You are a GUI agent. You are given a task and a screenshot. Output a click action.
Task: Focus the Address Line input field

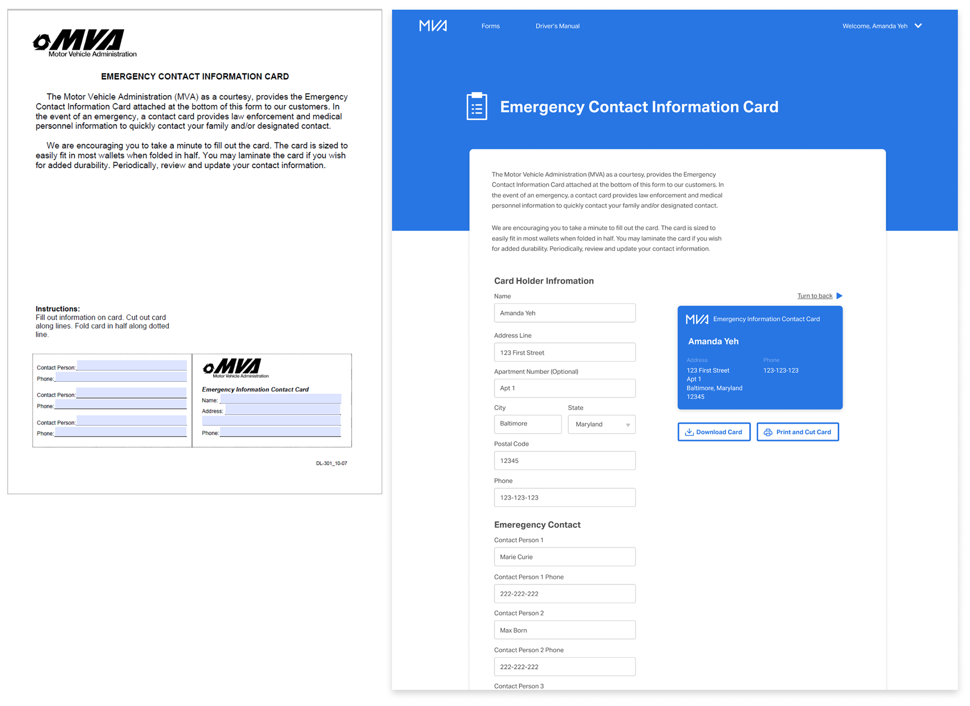pos(564,352)
